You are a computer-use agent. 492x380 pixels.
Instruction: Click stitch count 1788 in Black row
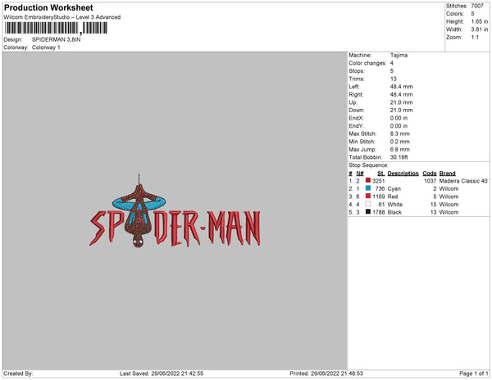(378, 212)
